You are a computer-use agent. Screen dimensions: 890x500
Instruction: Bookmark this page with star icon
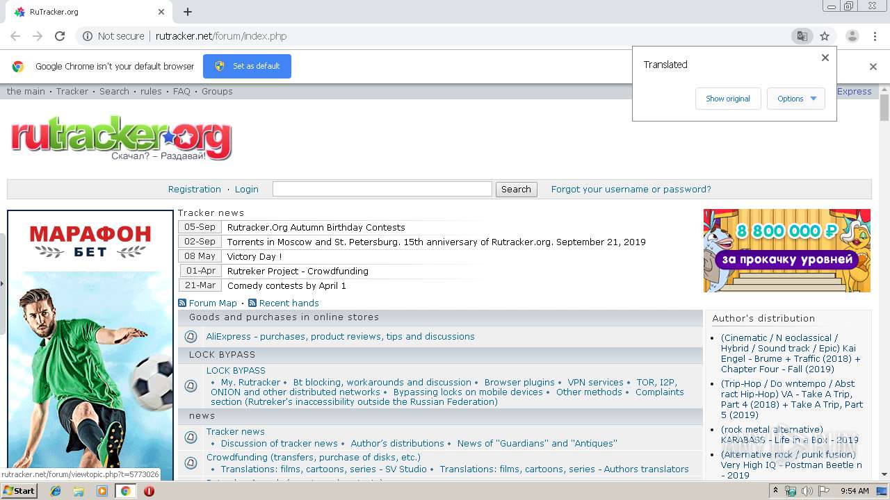[825, 36]
